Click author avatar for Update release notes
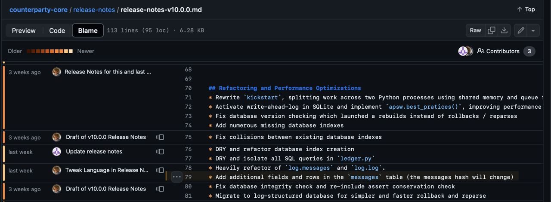 [x=57, y=152]
